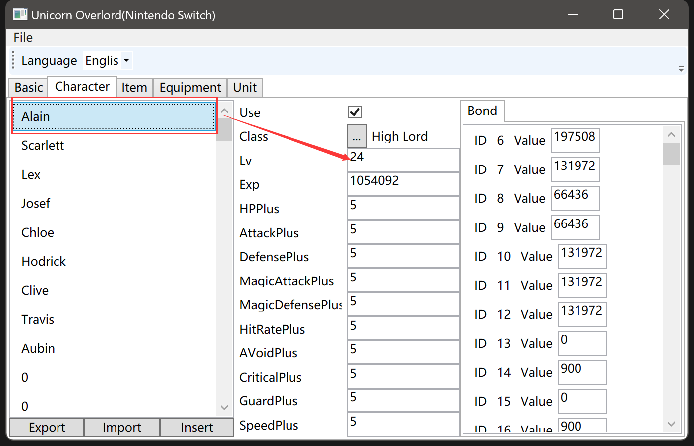Image resolution: width=694 pixels, height=446 pixels.
Task: Switch to the Basic tab
Action: click(x=29, y=87)
